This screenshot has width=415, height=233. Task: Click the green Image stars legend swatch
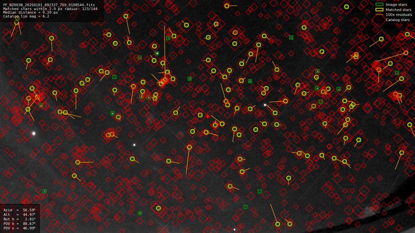(x=379, y=5)
